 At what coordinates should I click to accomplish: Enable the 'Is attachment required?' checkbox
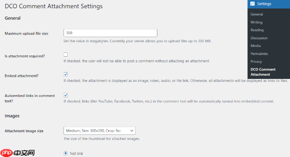[66, 55]
